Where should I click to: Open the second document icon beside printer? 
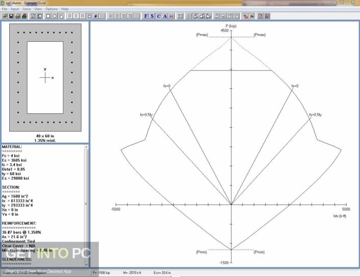[x=39, y=16]
